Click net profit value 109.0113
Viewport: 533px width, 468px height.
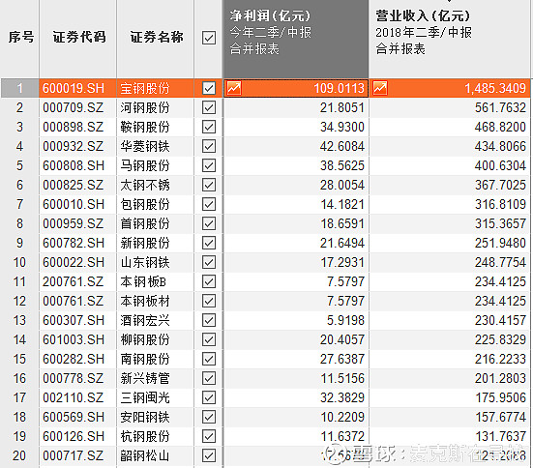click(340, 88)
